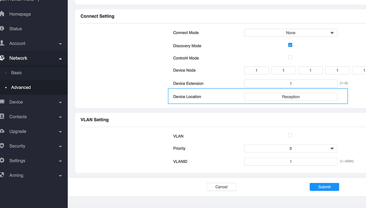Collapse the Network menu arrow

coord(60,58)
